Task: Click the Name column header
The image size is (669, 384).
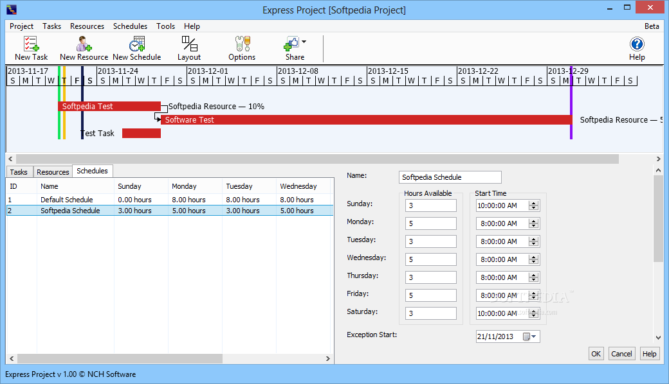Action: click(75, 186)
